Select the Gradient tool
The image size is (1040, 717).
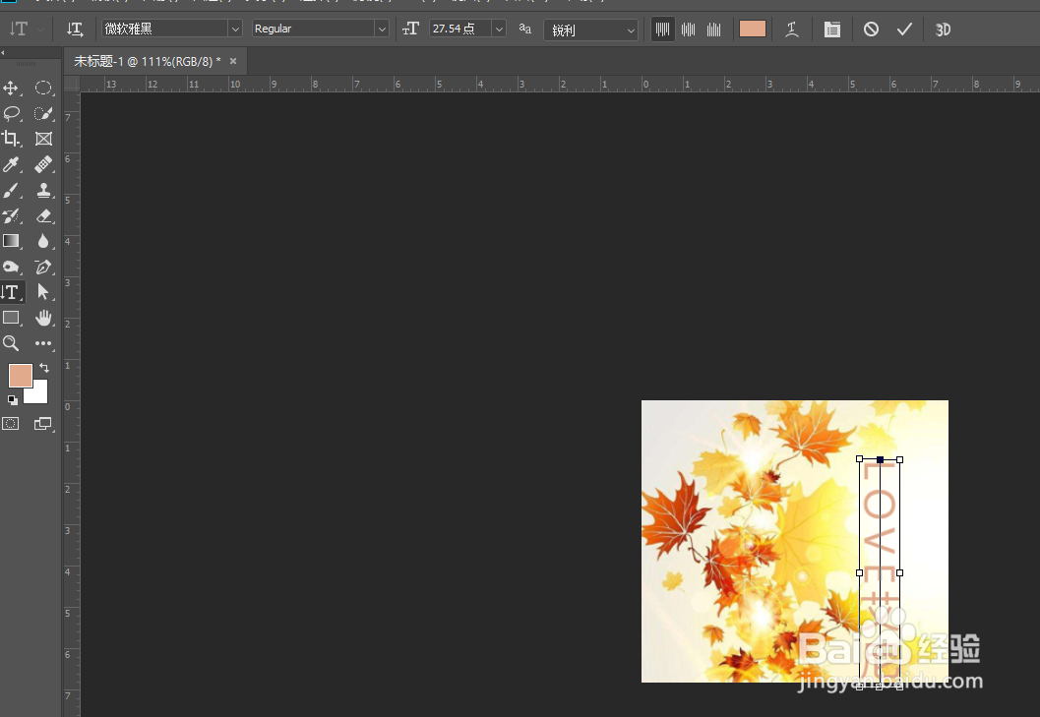click(11, 241)
